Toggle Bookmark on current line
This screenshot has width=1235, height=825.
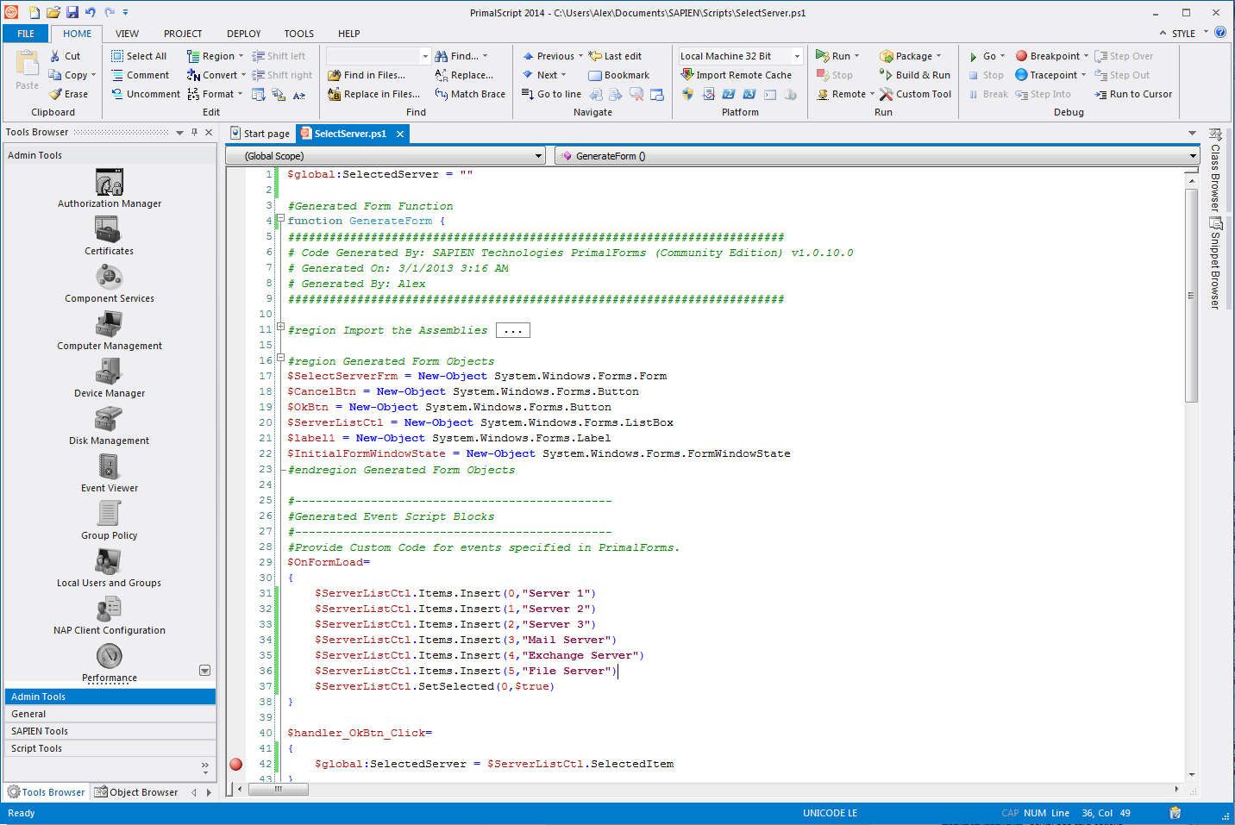(x=618, y=75)
